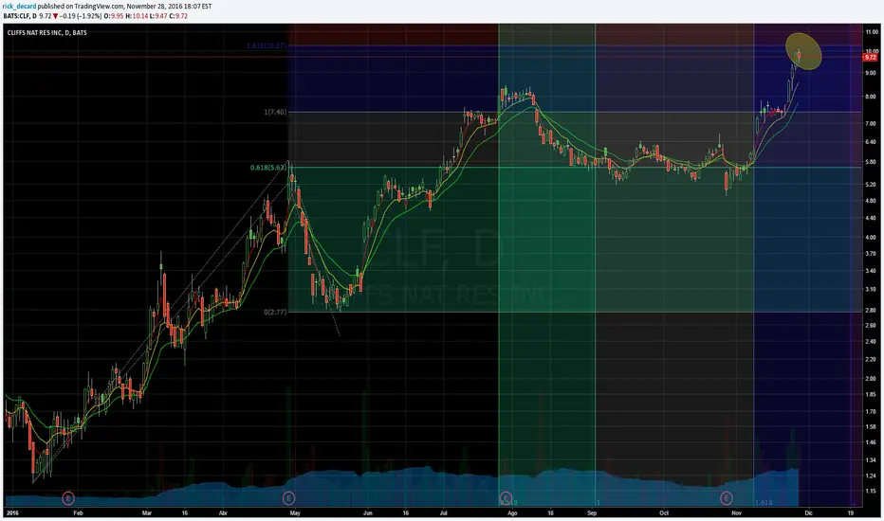884x521 pixels.
Task: Click the earnings E marker near May
Action: (288, 498)
